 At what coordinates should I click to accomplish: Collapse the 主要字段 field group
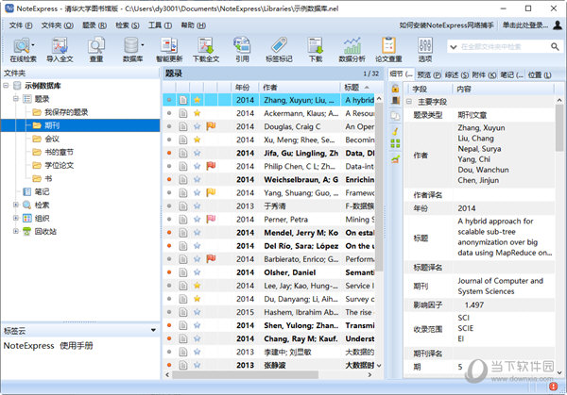[409, 102]
